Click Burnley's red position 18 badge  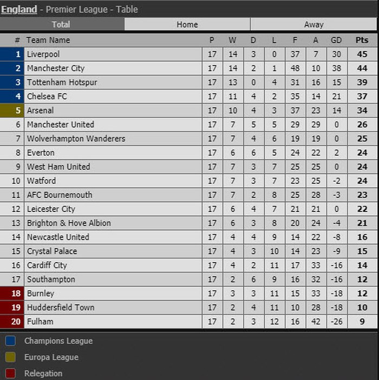(12, 293)
